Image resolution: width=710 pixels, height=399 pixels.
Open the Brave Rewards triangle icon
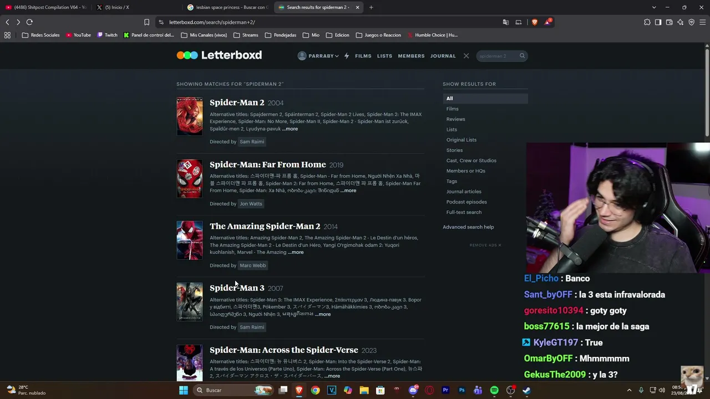(548, 22)
